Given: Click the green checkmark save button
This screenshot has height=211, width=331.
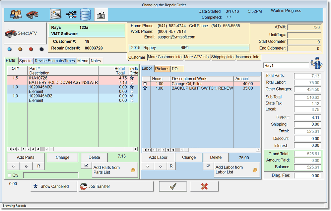Looking at the screenshot, I should tap(173, 186).
